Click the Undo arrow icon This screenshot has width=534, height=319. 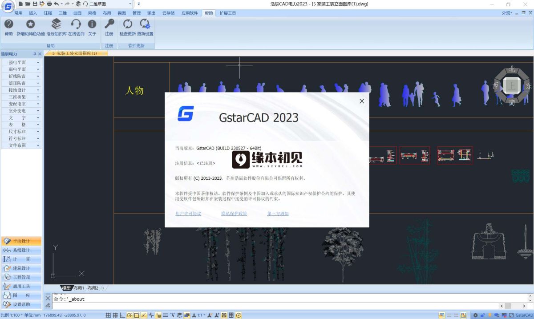tap(57, 4)
